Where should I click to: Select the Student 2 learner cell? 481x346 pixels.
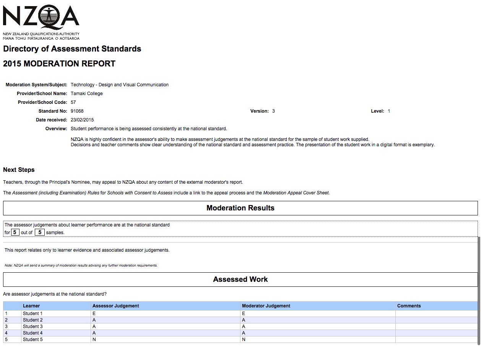(56, 320)
